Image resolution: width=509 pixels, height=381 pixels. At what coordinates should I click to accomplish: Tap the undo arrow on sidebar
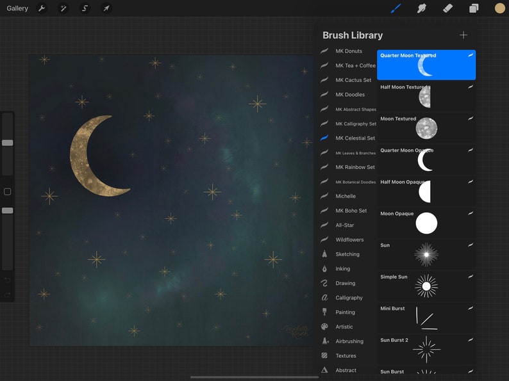pos(8,280)
